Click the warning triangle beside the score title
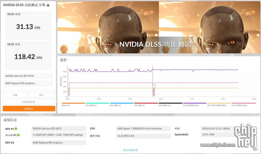The image size is (261, 154). pos(48,5)
